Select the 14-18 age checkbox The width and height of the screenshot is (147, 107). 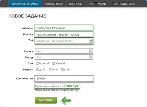(50, 69)
